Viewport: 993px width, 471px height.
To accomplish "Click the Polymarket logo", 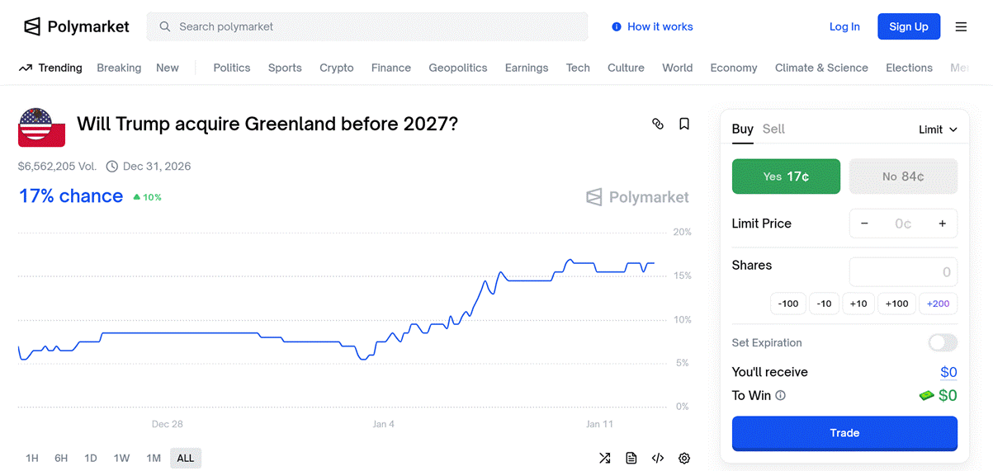I will pyautogui.click(x=77, y=26).
